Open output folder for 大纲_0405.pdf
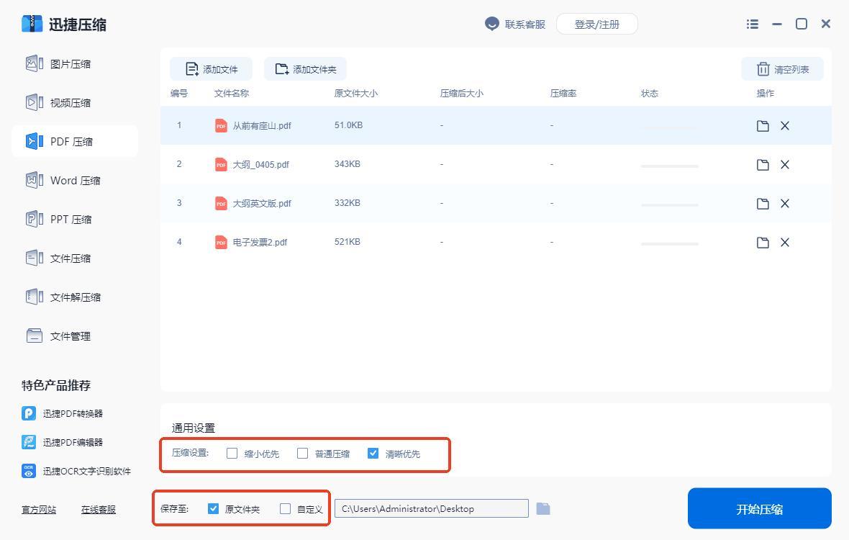849x540 pixels. (x=763, y=165)
